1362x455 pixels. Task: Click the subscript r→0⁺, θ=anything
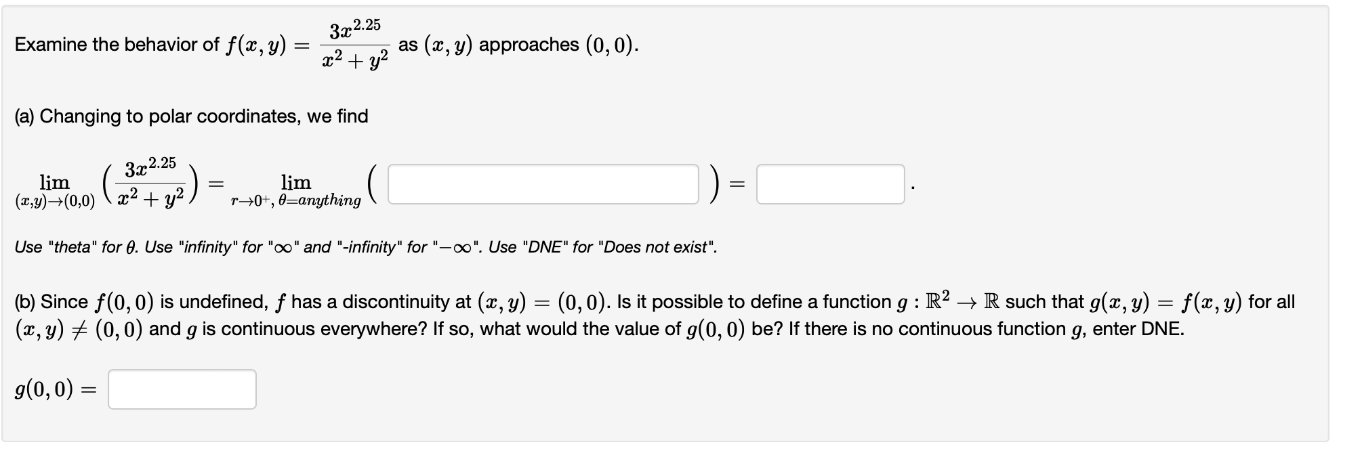coord(295,201)
